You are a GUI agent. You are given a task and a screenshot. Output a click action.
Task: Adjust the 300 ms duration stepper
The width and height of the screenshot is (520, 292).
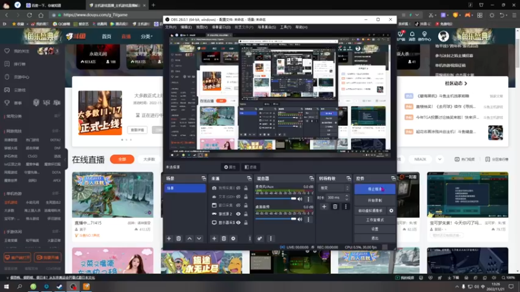(x=346, y=197)
